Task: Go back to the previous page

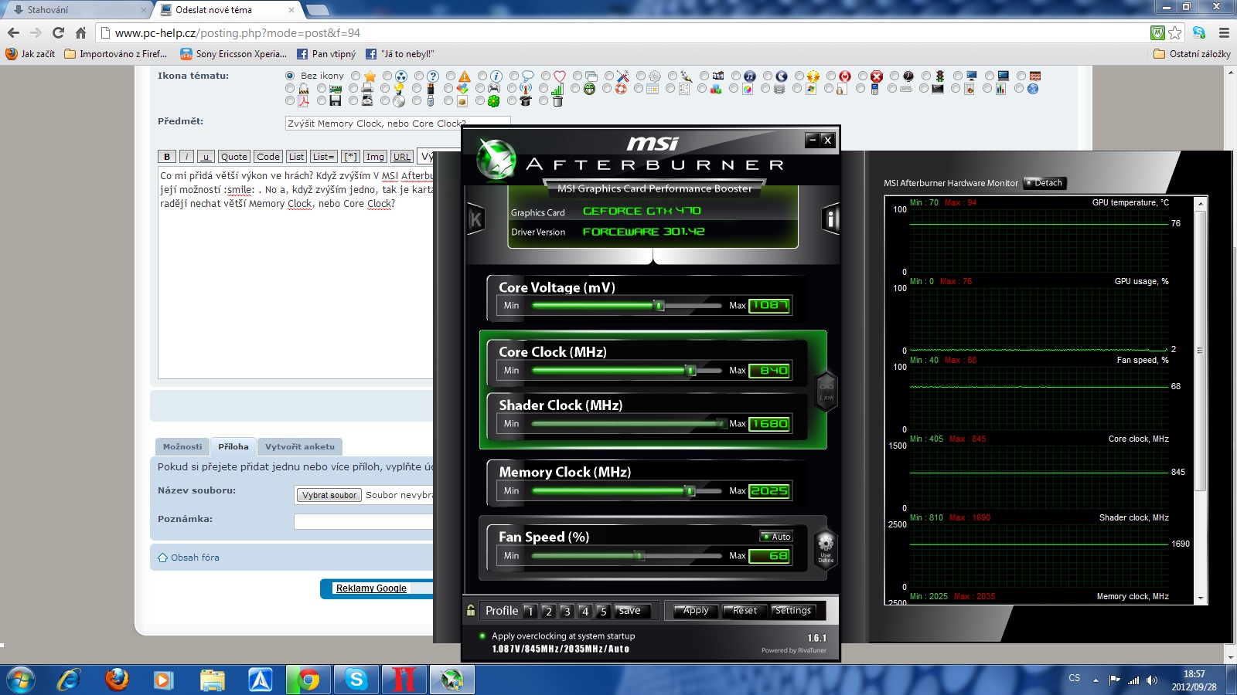Action: pos(13,32)
